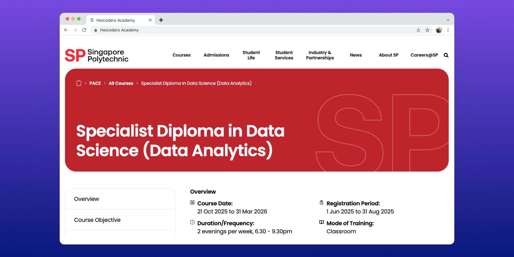
Task: Click the share icon in the address bar
Action: [418, 30]
